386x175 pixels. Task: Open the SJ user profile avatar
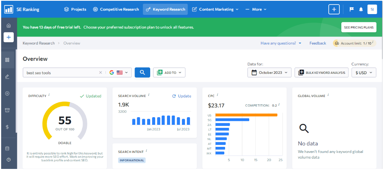[372, 9]
